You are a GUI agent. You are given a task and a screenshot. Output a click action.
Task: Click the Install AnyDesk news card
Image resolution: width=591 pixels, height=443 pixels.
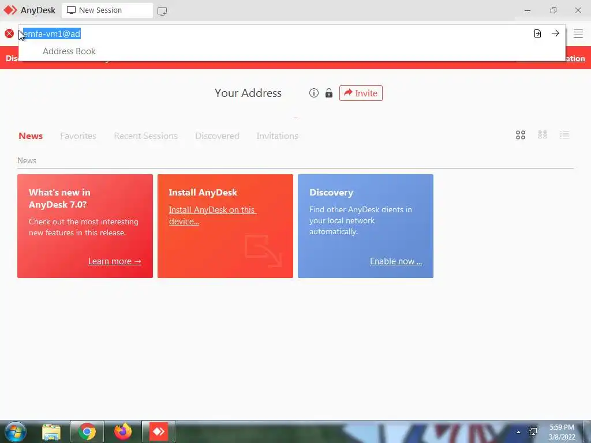[x=226, y=226]
